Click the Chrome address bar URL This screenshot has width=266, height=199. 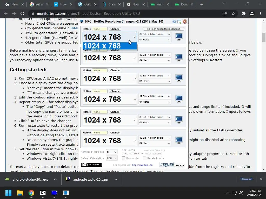(88, 13)
